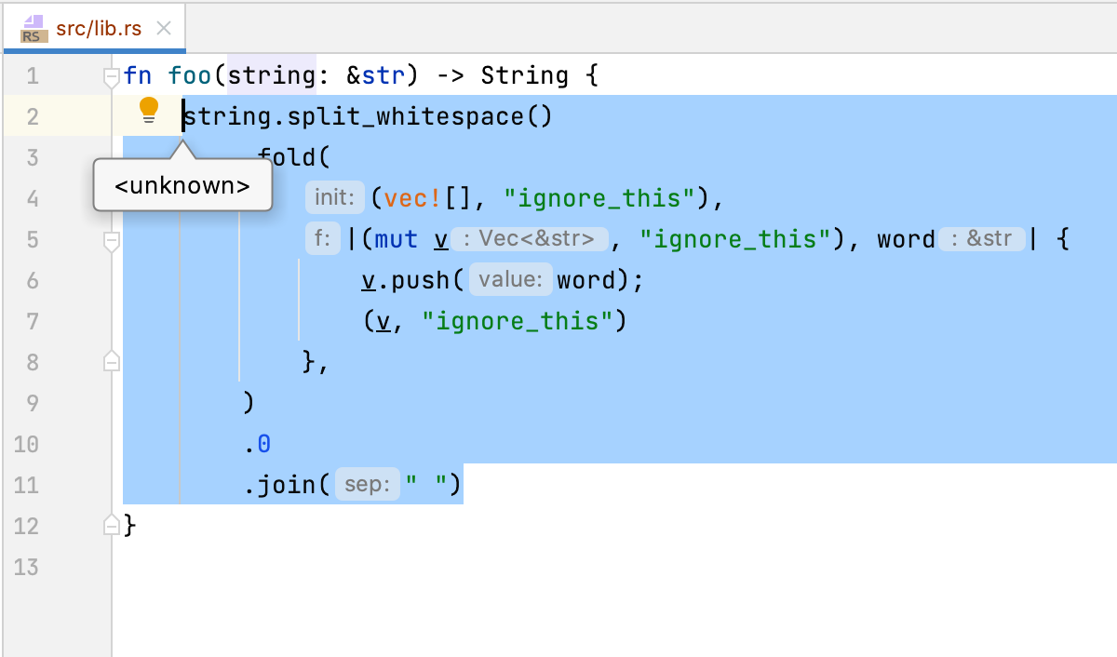Click the yellow intention action lightbulb
The image size is (1117, 657).
[x=149, y=109]
